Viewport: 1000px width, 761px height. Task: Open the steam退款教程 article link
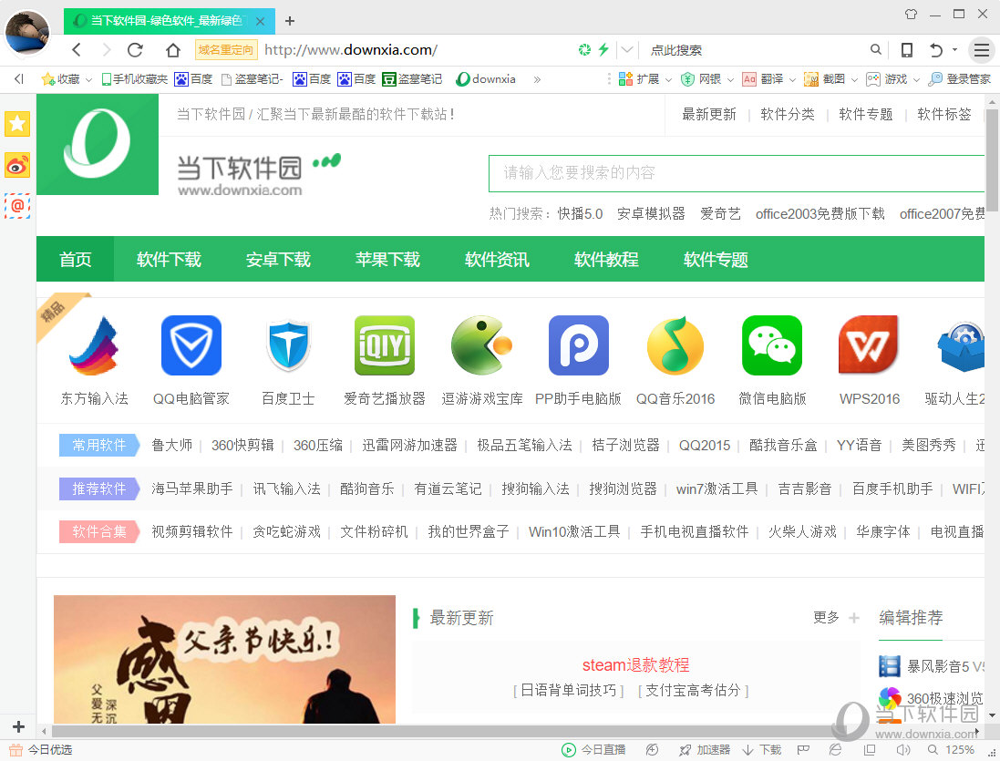tap(636, 664)
